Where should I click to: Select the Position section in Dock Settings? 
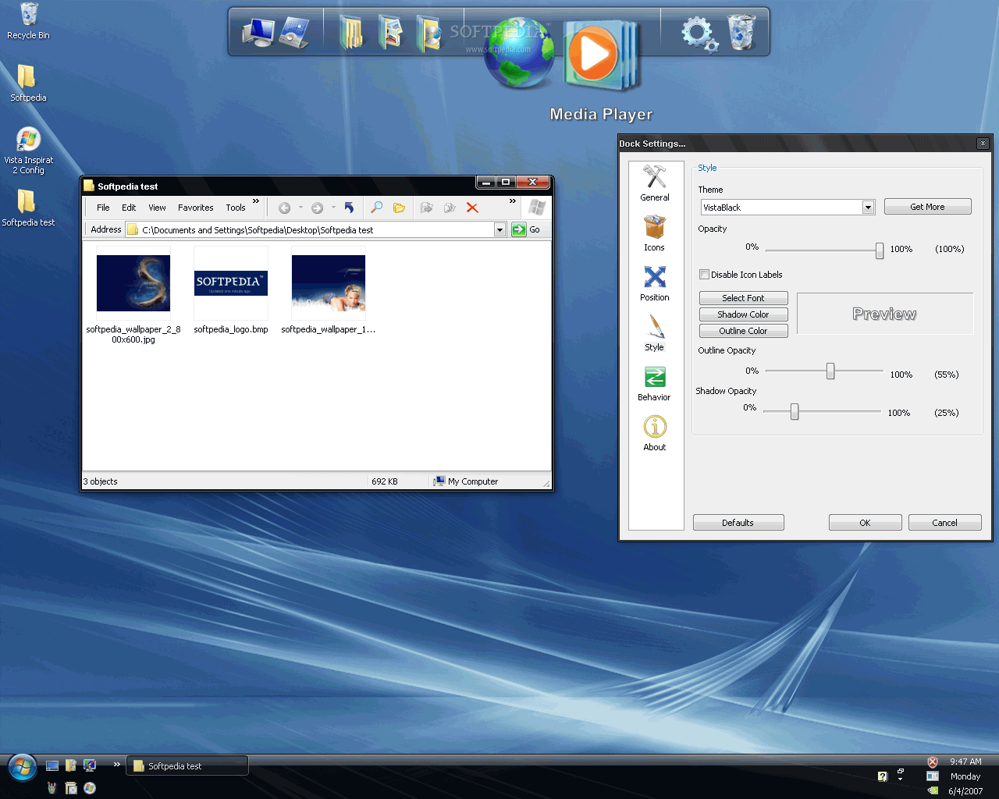coord(655,283)
